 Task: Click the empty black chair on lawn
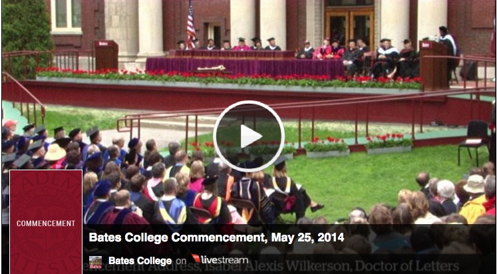coord(474,142)
